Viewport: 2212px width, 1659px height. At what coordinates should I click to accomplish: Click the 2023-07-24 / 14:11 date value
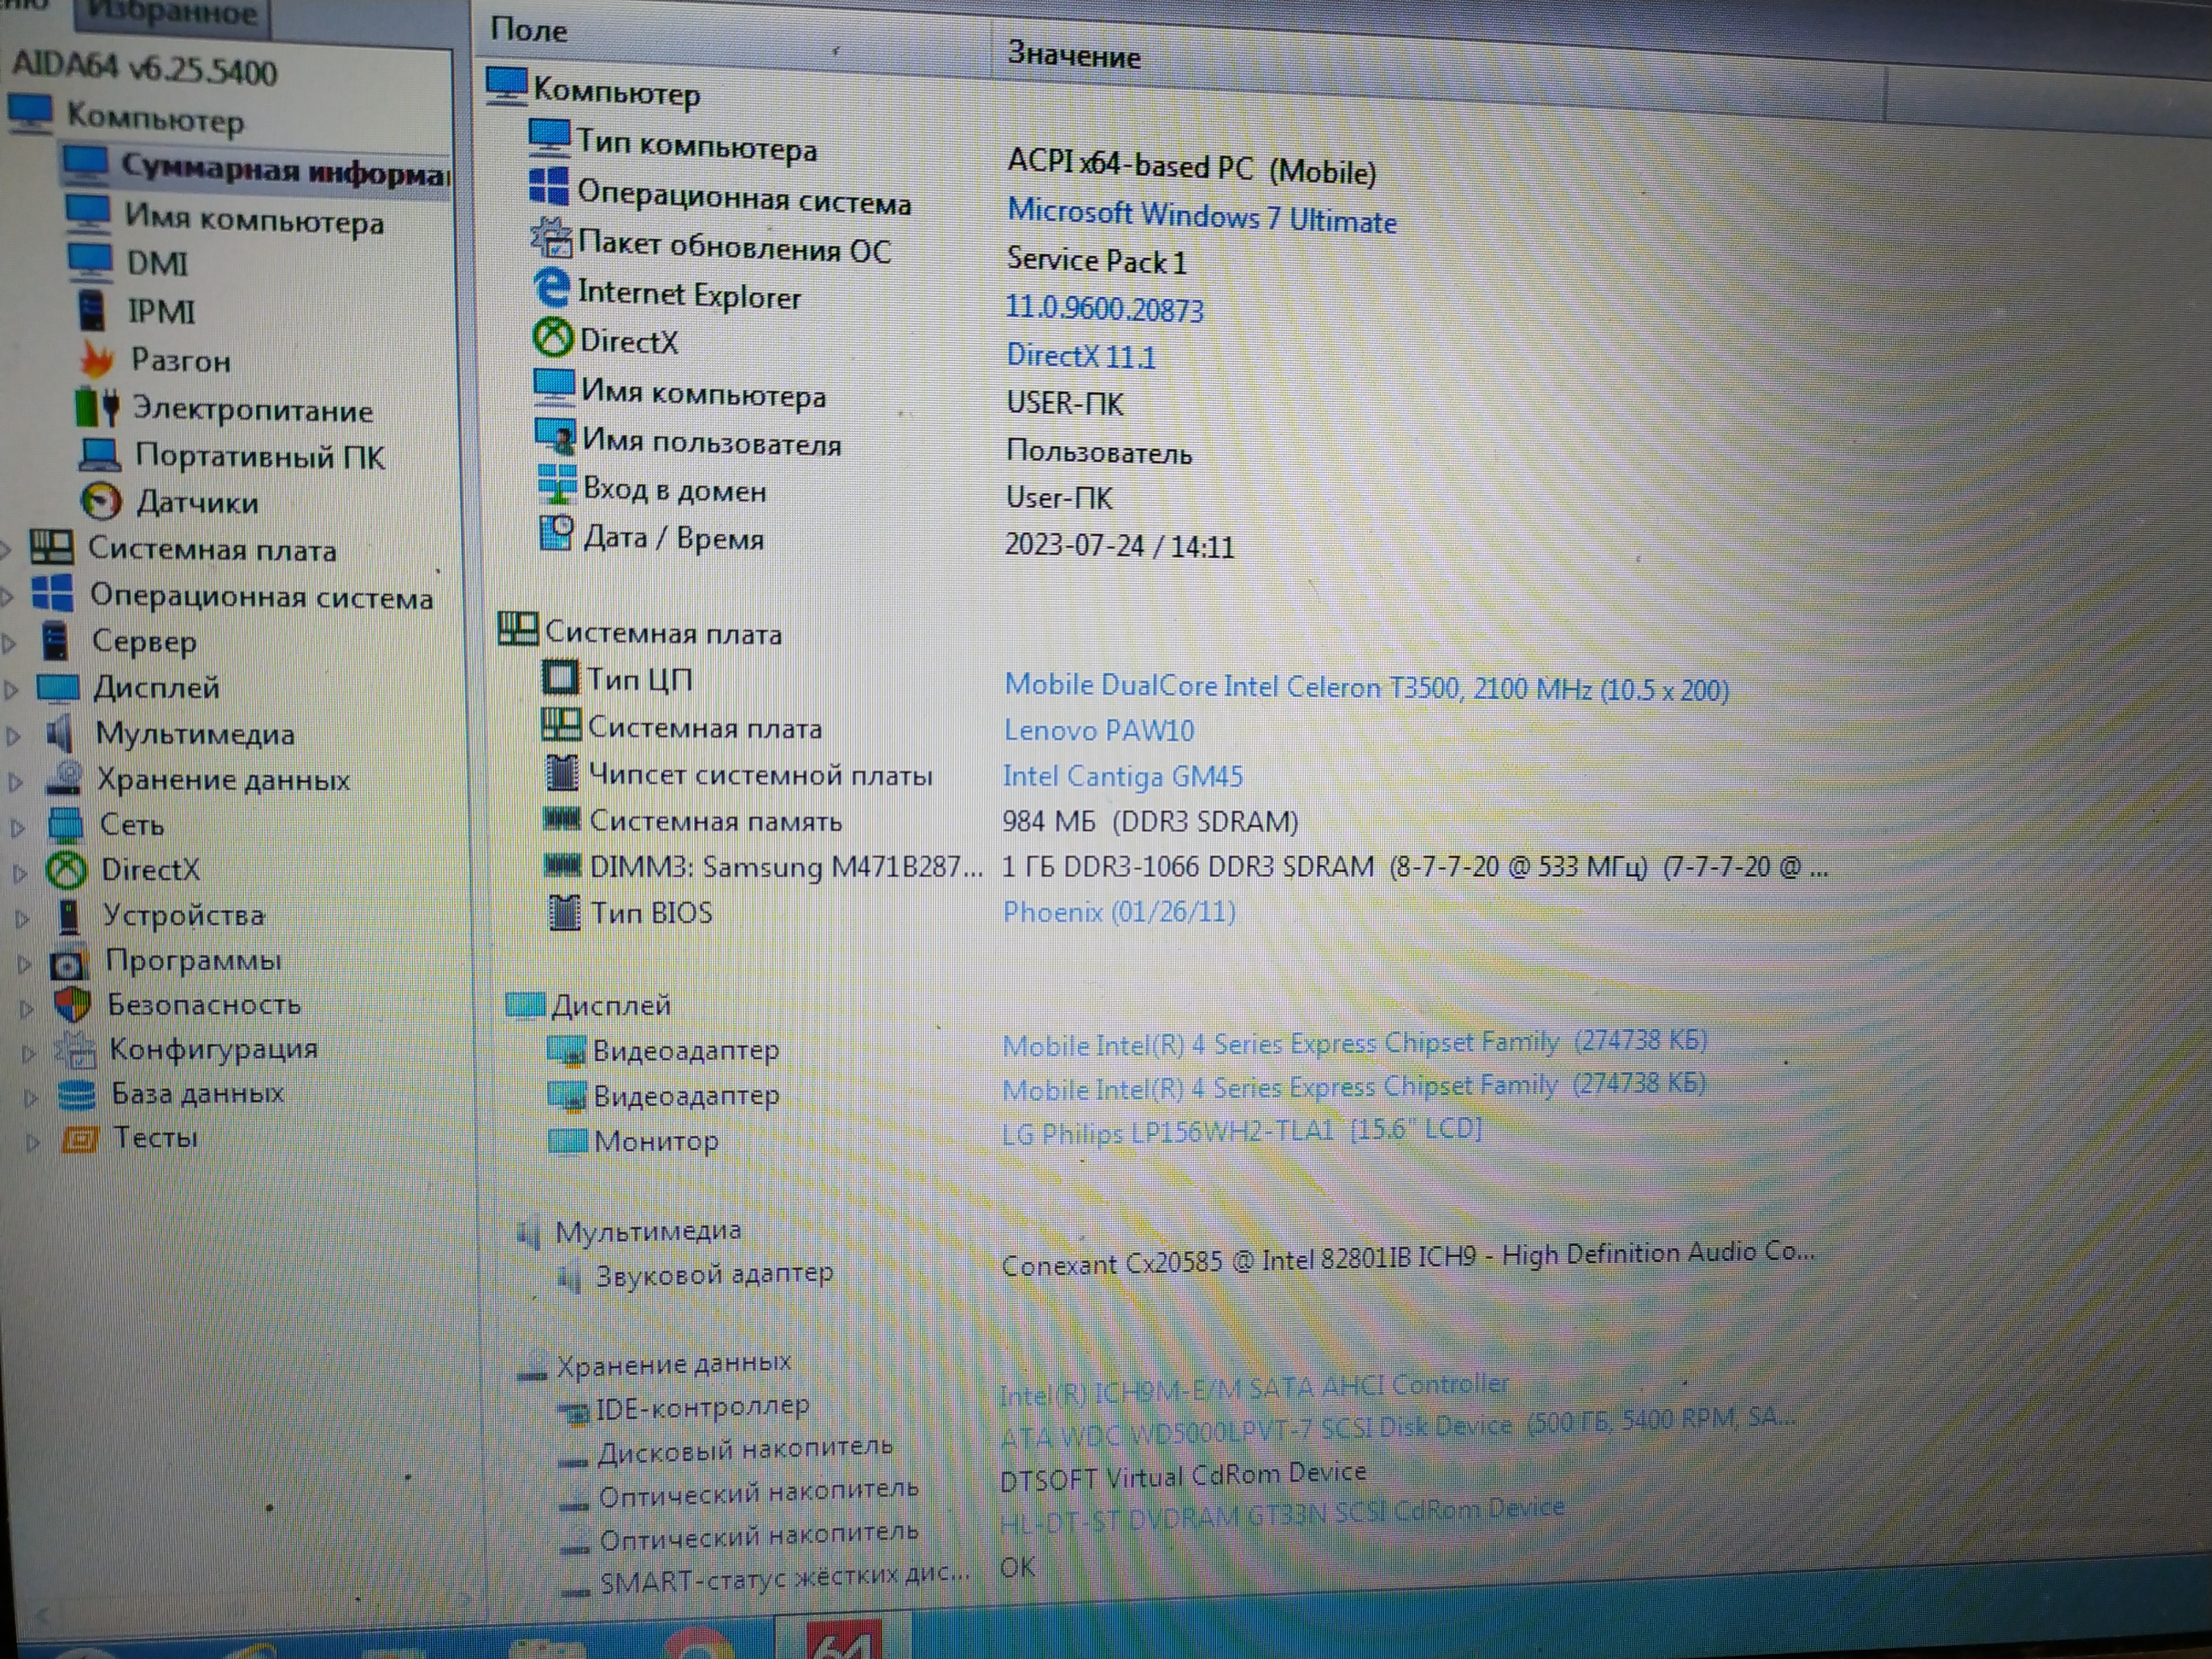click(x=1119, y=545)
